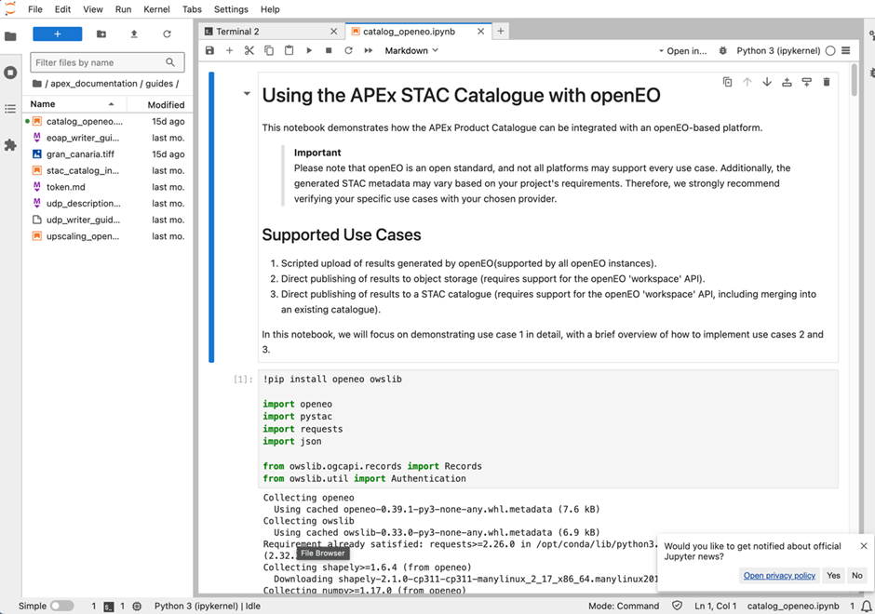Open Running Terminals and Kernels sidebar

coord(10,73)
